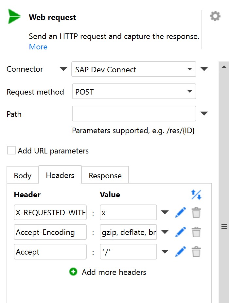Open the value dropdown in the Accept-Encoding row
This screenshot has width=229, height=303.
pyautogui.click(x=165, y=232)
